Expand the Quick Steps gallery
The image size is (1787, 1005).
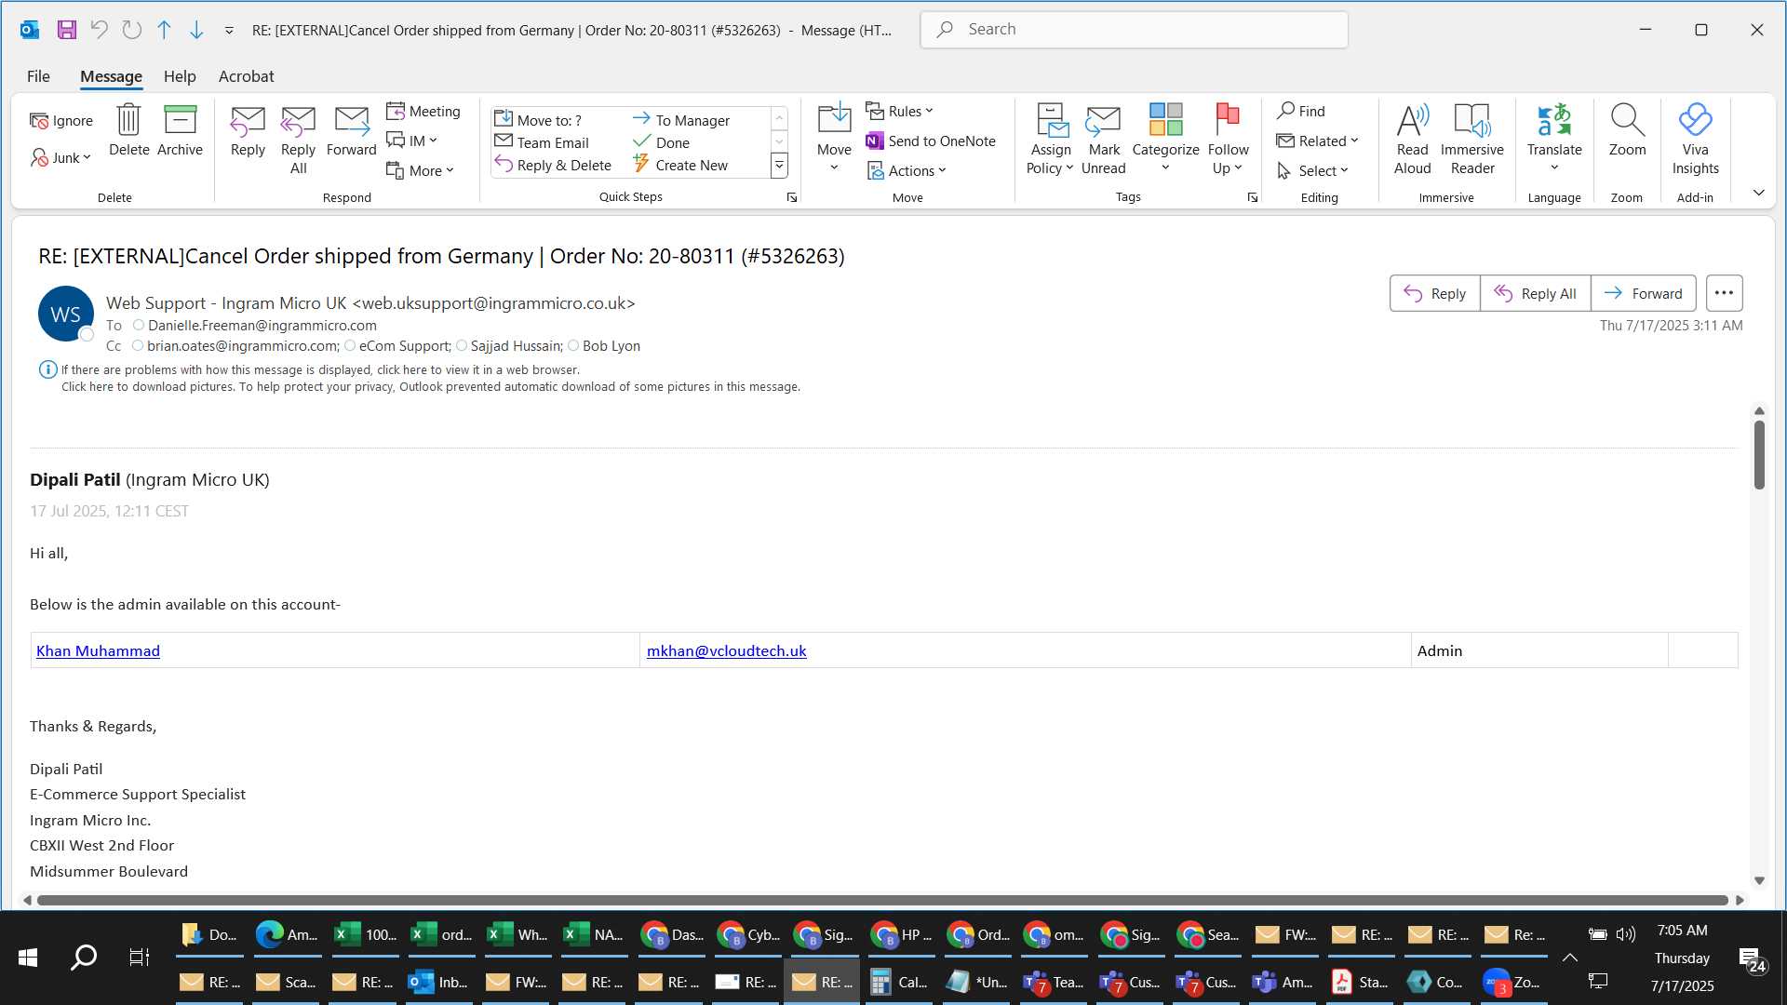(x=779, y=166)
